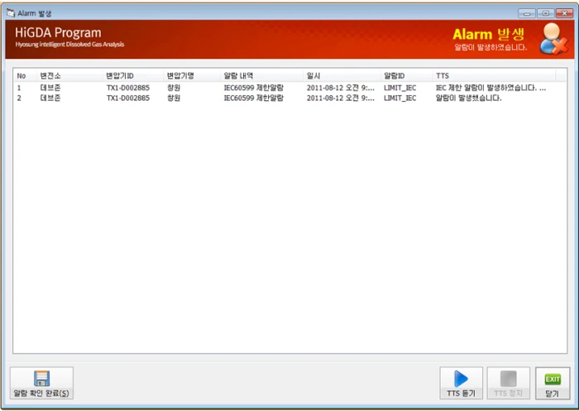Click the 데브존 substation cell in row 1
Viewport: 579px width, 411px height.
50,88
